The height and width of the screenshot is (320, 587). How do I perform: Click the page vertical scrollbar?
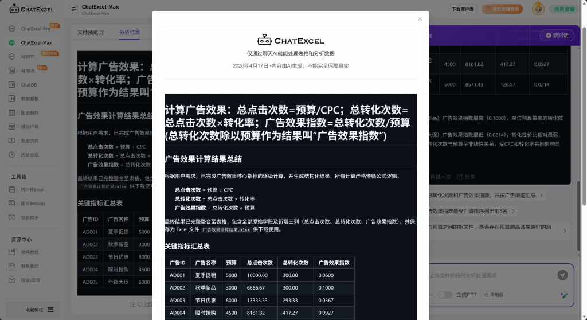(x=584, y=116)
